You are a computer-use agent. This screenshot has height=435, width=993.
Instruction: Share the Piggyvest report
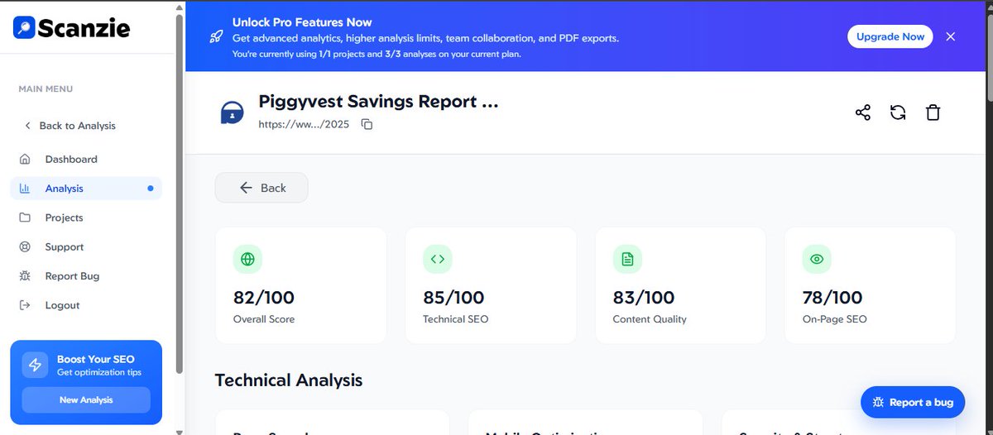(x=863, y=112)
